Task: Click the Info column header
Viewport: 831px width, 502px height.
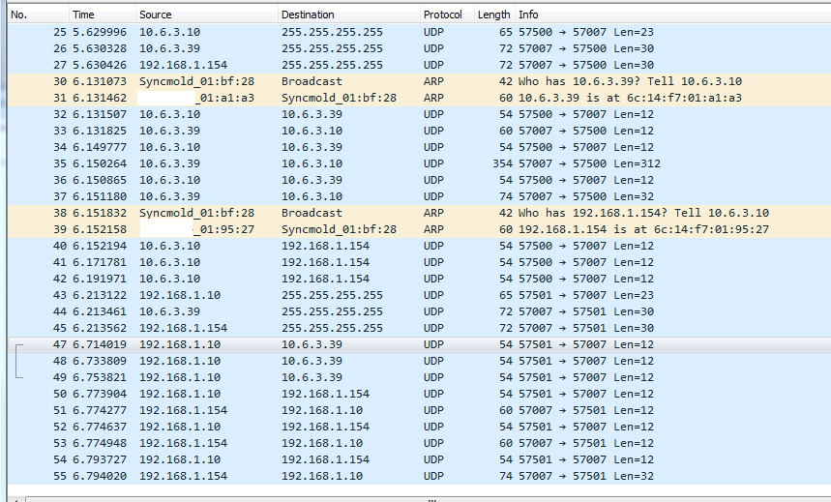Action: point(672,15)
